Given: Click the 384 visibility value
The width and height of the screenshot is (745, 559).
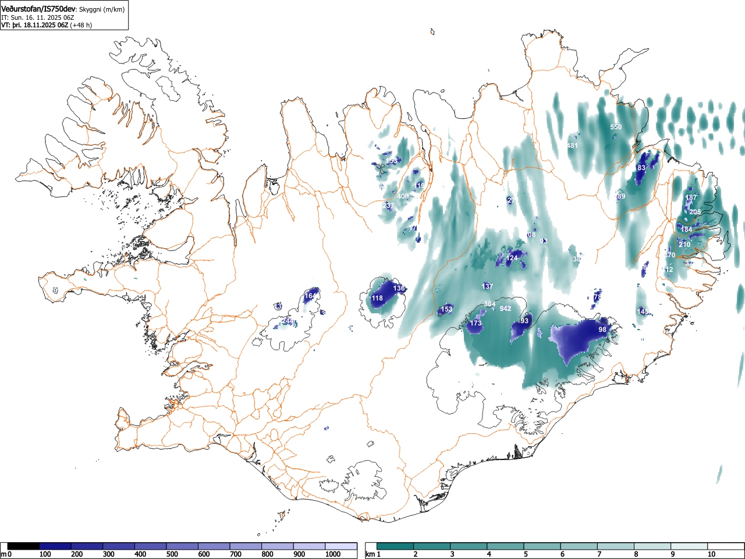Looking at the screenshot, I should tap(490, 305).
